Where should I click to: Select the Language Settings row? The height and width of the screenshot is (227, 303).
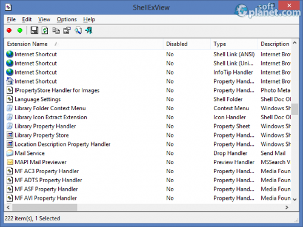click(x=148, y=99)
